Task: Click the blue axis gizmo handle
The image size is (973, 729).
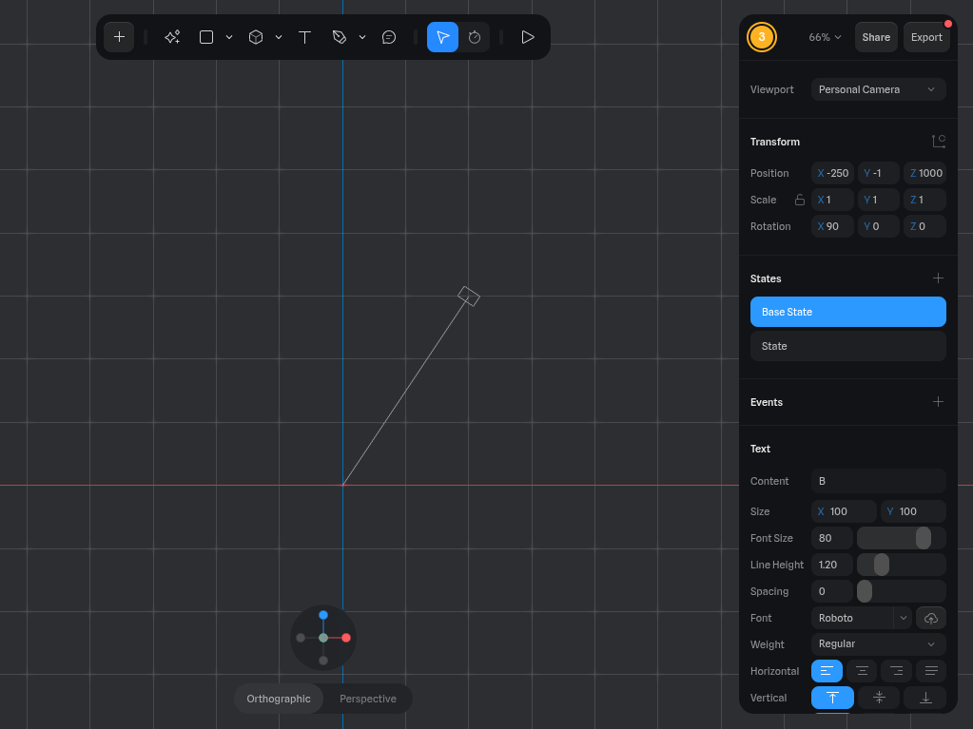Action: click(x=323, y=615)
